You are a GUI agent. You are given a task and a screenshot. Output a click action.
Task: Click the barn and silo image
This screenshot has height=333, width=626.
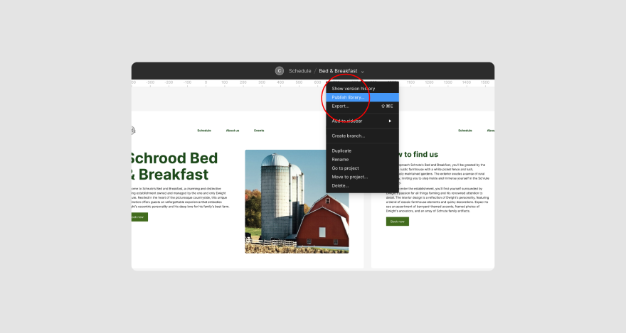(297, 202)
